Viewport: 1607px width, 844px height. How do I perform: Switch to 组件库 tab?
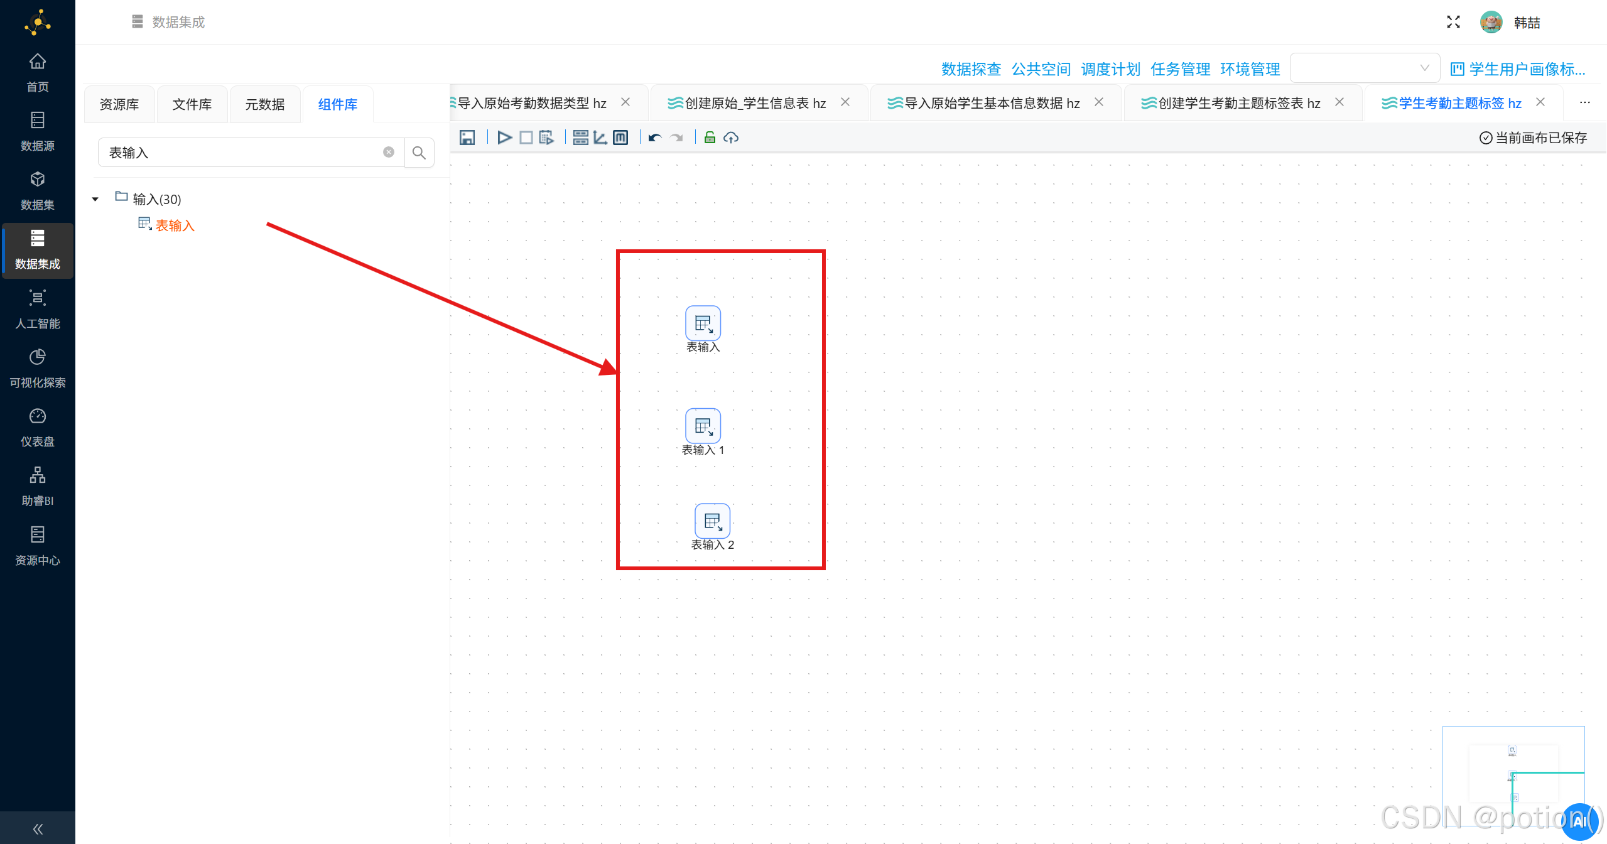point(338,104)
